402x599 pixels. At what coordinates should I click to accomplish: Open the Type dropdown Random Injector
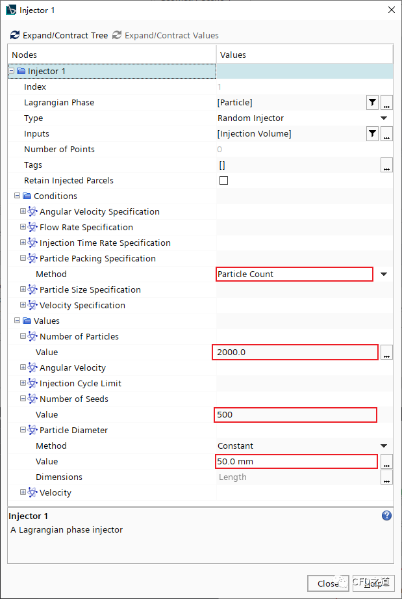point(384,118)
